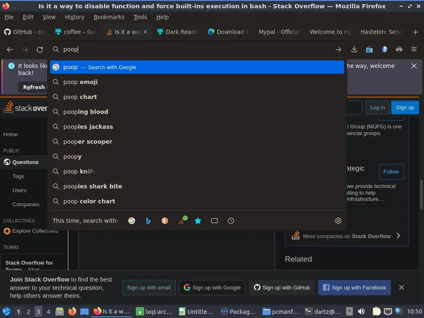
Task: Follow the company with the Follow button
Action: click(391, 172)
